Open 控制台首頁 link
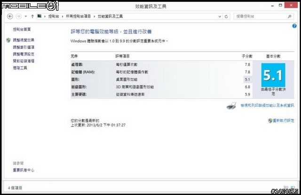 pyautogui.click(x=22, y=29)
